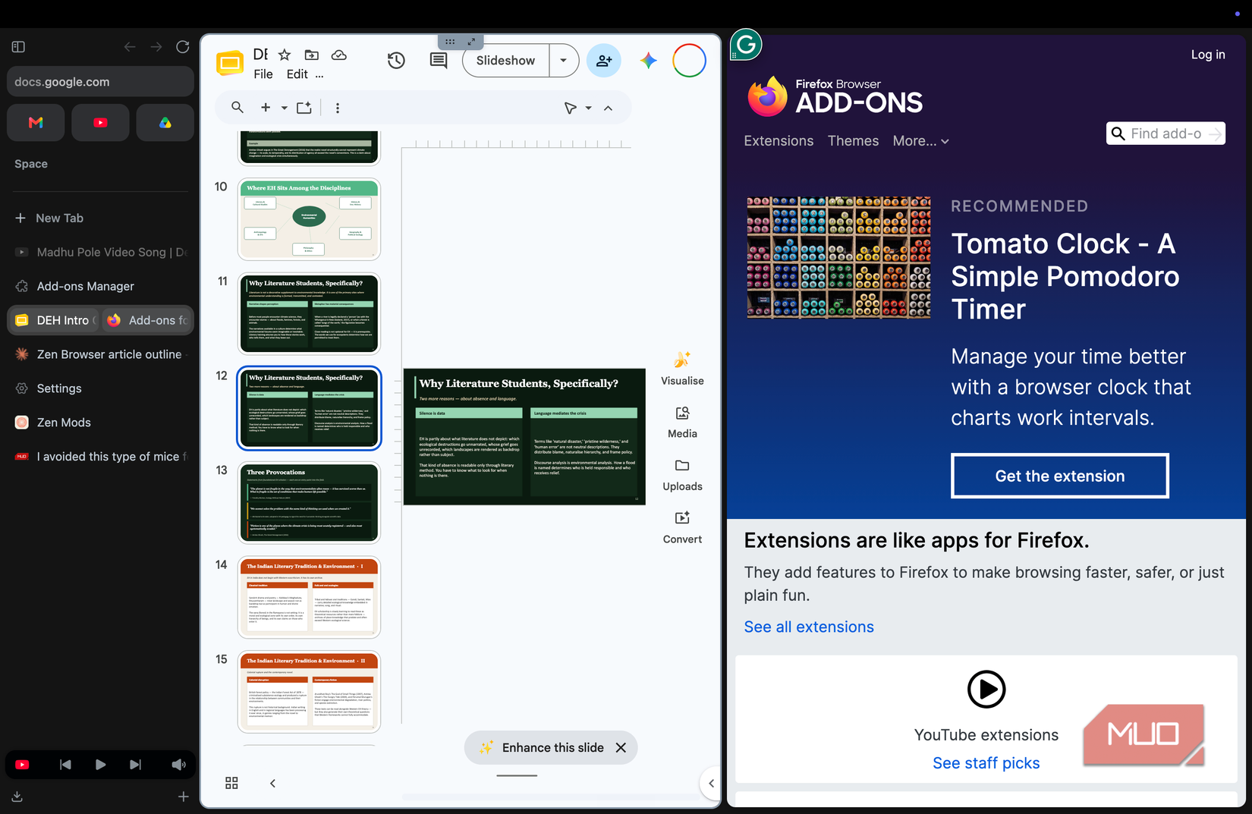Play the sidebar media player track
The width and height of the screenshot is (1252, 814).
click(x=100, y=765)
